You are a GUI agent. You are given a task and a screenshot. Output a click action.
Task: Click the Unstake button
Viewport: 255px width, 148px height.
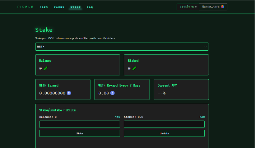(x=164, y=133)
